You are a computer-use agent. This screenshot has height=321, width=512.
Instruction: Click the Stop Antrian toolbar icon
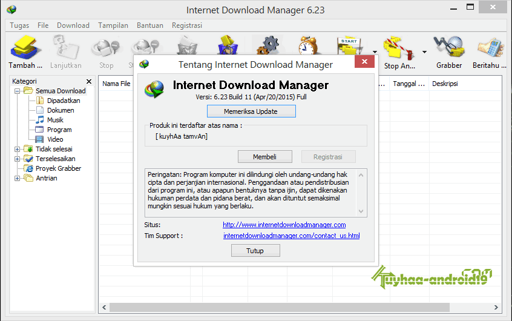(399, 48)
